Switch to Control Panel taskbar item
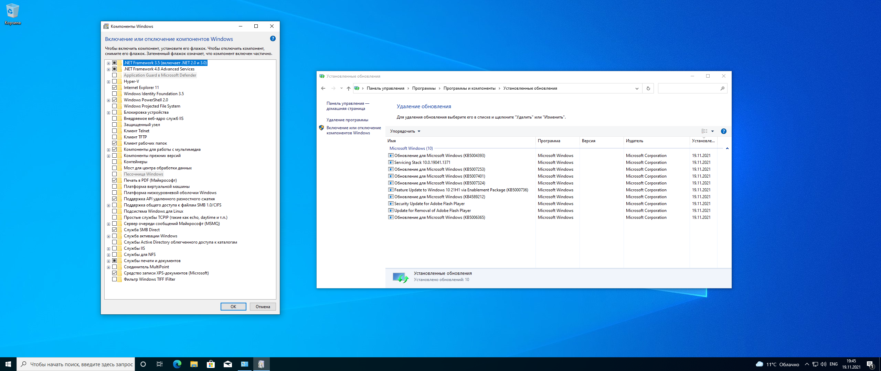This screenshot has height=371, width=881. [244, 364]
